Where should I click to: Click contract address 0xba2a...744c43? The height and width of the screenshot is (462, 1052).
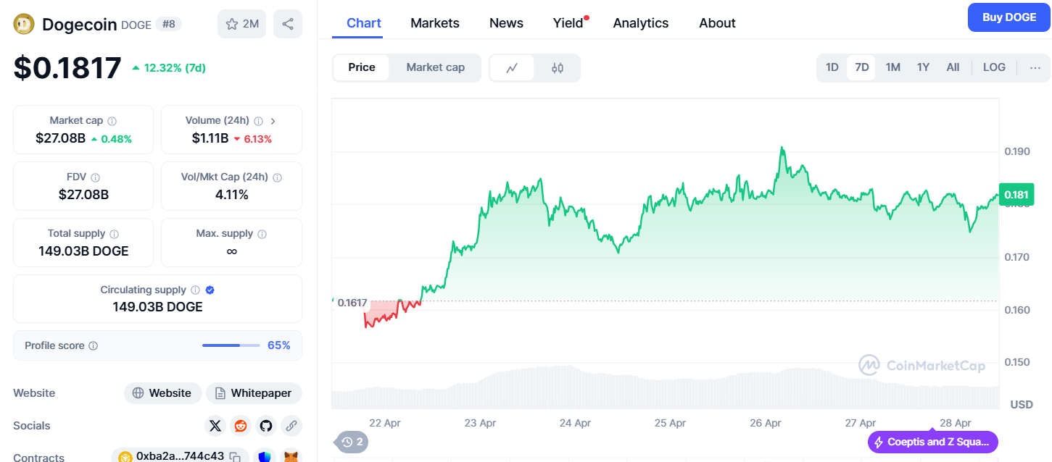[x=180, y=457]
